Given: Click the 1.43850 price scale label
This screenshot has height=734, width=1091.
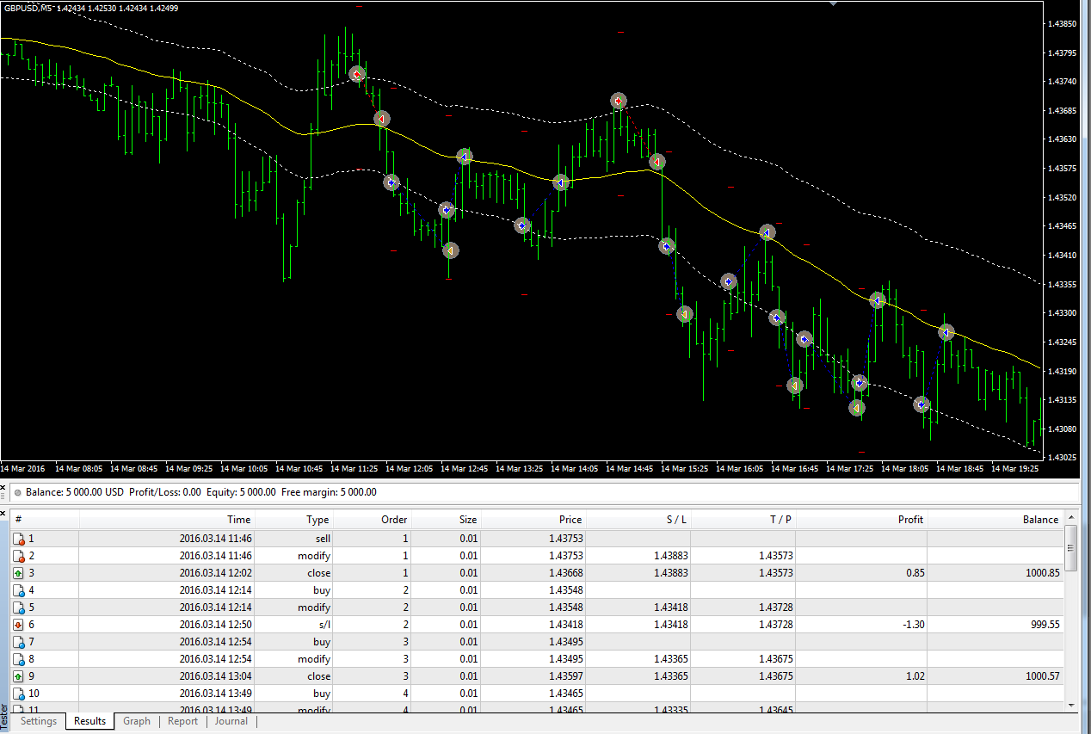Looking at the screenshot, I should pos(1063,24).
